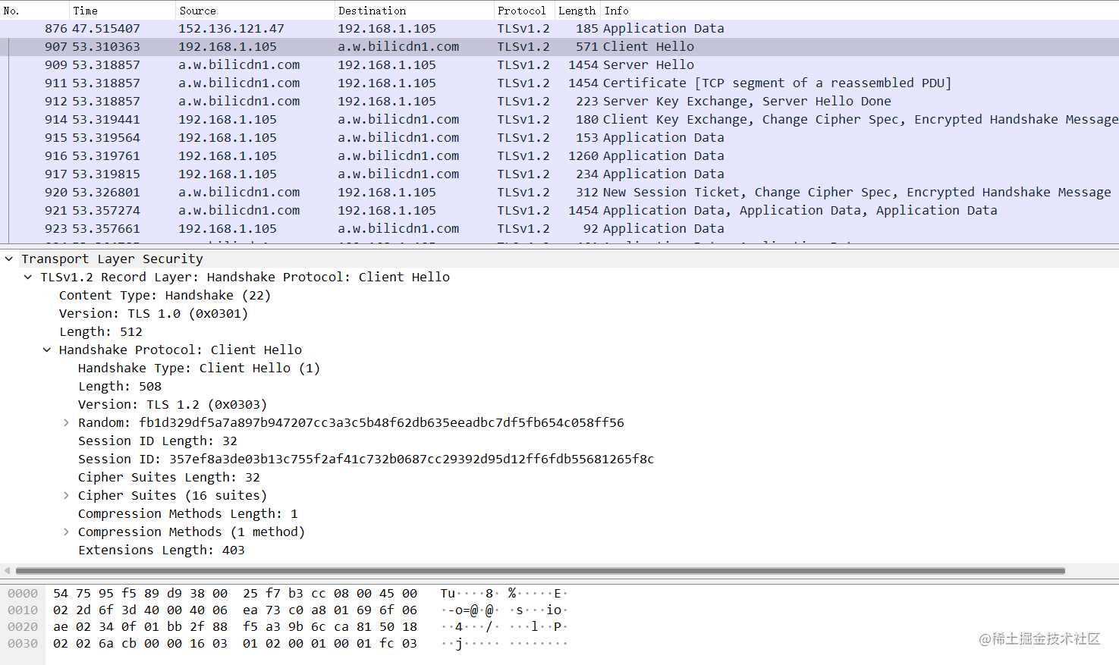Sort by the Destination column header
The height and width of the screenshot is (665, 1119).
click(x=414, y=11)
